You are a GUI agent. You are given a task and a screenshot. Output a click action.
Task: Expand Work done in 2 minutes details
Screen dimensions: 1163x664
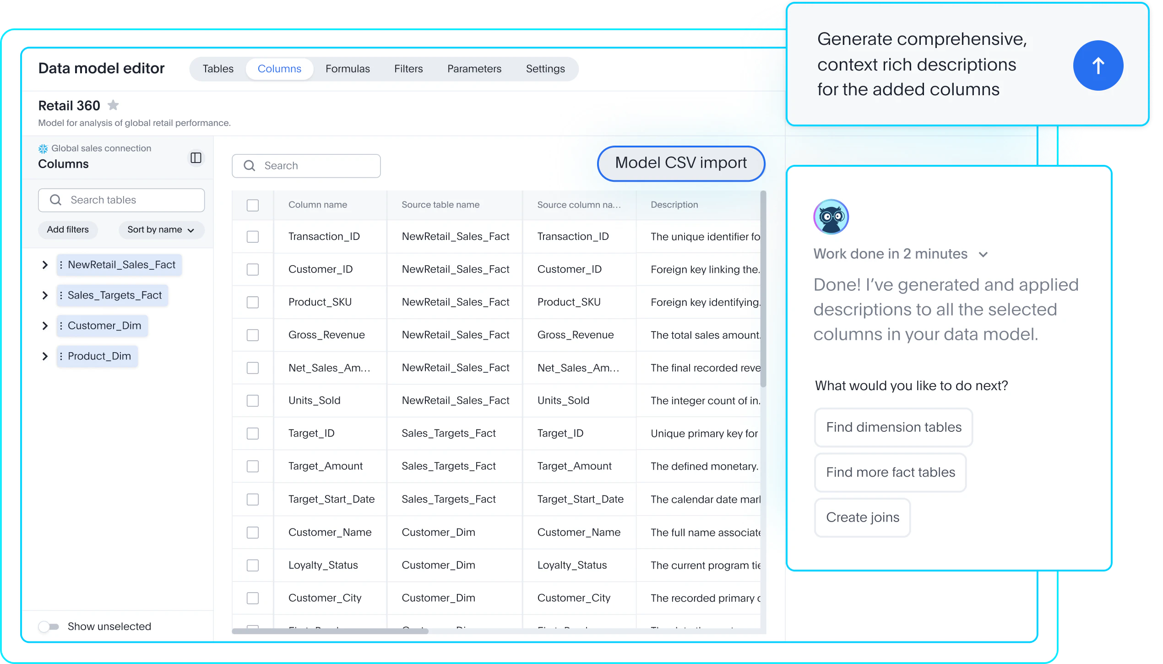coord(983,255)
